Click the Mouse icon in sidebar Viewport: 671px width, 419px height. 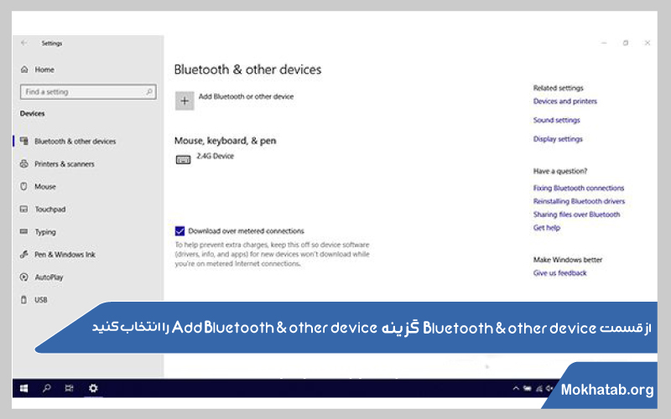click(x=24, y=186)
